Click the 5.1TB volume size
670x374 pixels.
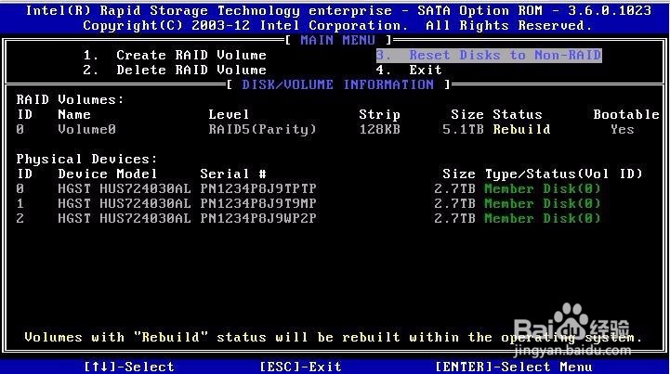pos(463,129)
